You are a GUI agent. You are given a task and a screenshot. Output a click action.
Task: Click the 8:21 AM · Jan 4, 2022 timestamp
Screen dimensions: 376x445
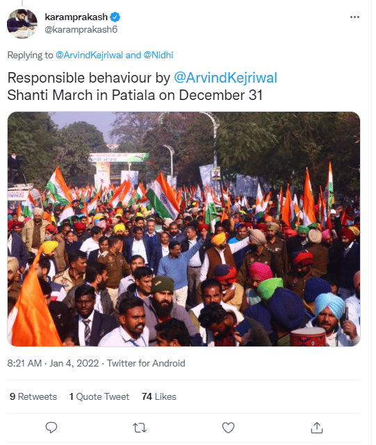coord(53,363)
